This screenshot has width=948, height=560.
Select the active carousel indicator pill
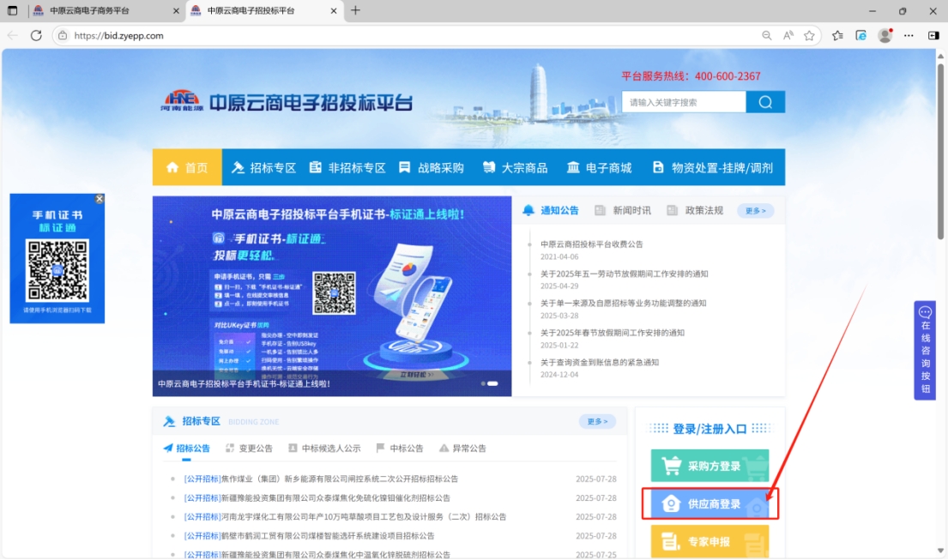pos(492,383)
